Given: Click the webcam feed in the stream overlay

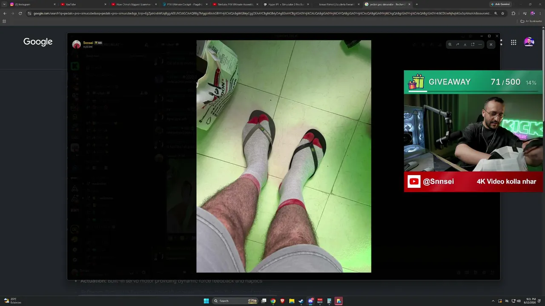Looking at the screenshot, I should [x=473, y=133].
